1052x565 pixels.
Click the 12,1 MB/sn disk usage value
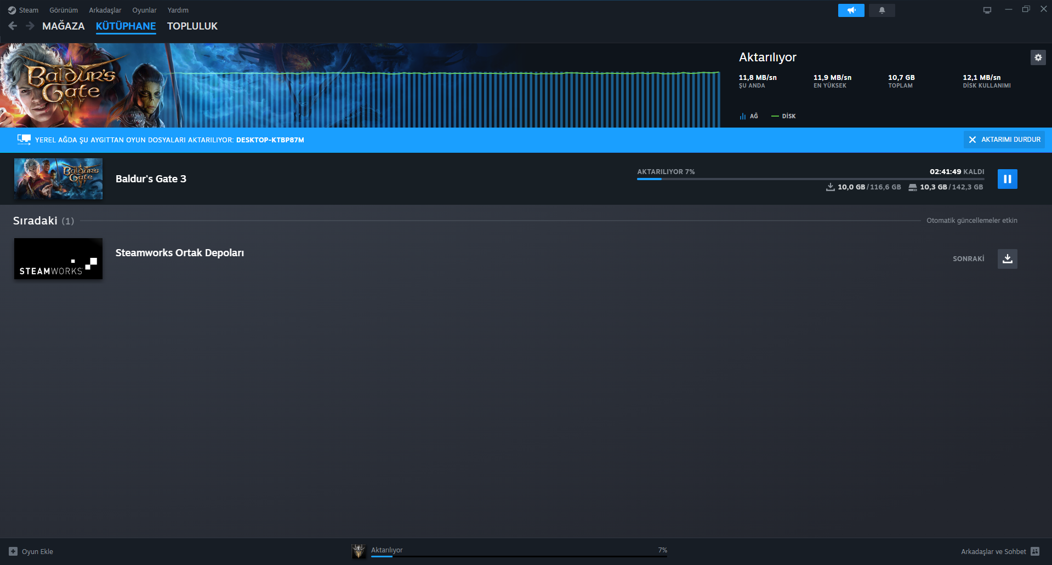981,78
